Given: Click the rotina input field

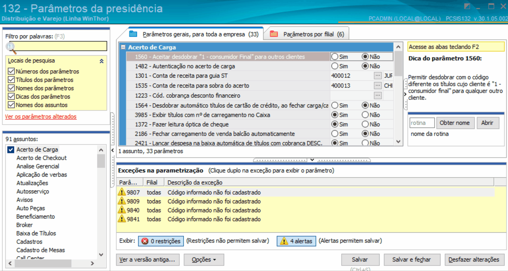Looking at the screenshot, I should tap(422, 123).
